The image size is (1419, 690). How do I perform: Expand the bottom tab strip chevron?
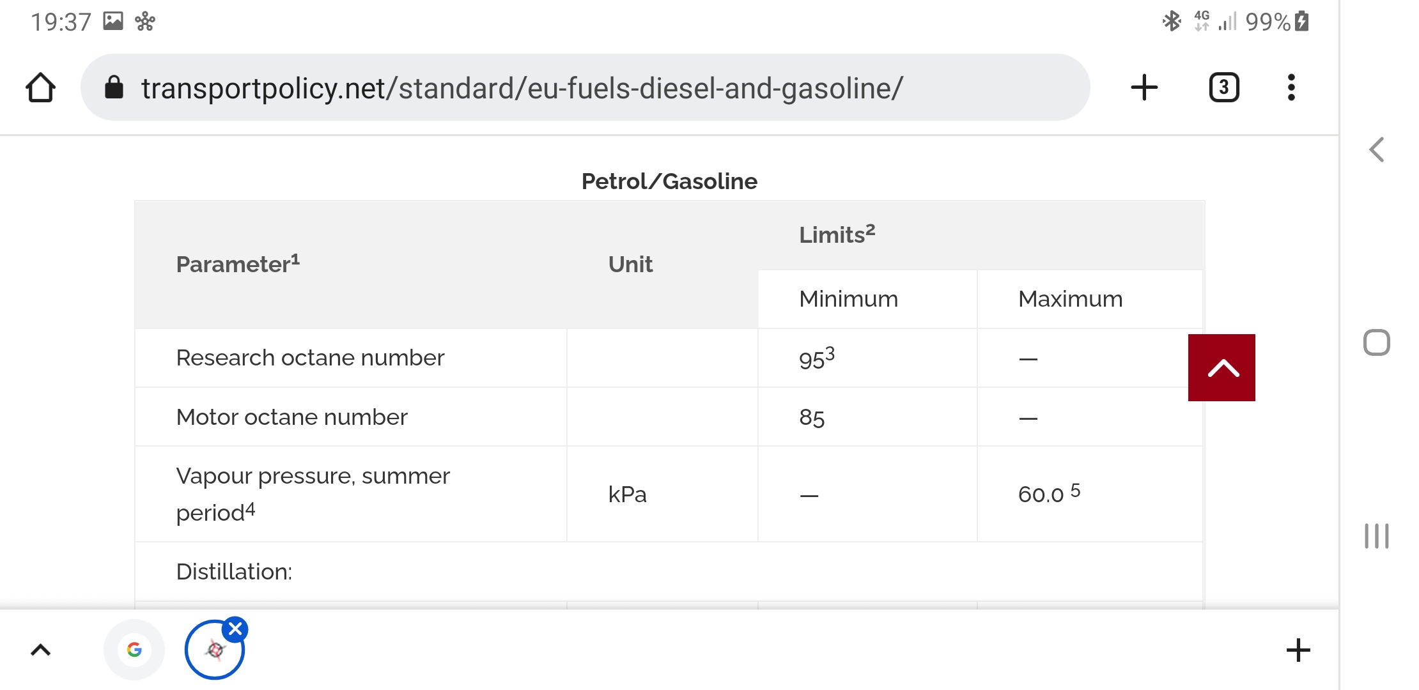coord(40,650)
